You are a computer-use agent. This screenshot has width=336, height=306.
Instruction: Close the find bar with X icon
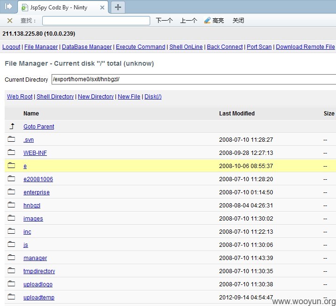click(10, 21)
